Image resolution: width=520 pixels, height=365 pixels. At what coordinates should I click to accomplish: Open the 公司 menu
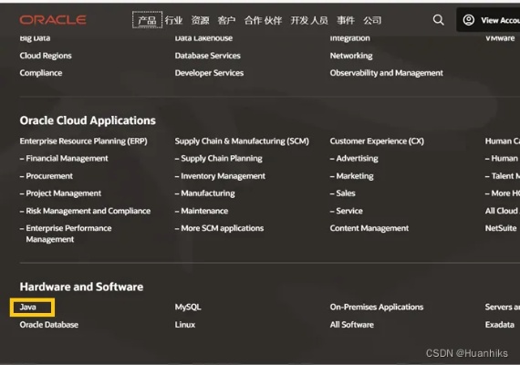click(x=372, y=20)
